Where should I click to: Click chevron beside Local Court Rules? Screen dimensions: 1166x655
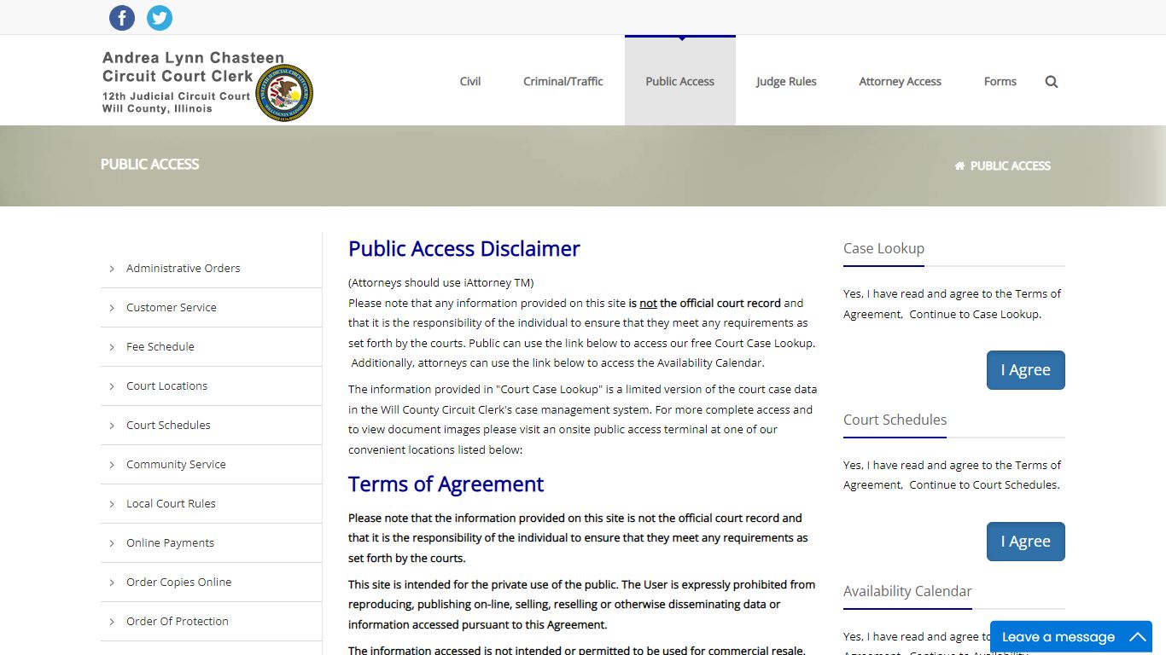point(112,504)
